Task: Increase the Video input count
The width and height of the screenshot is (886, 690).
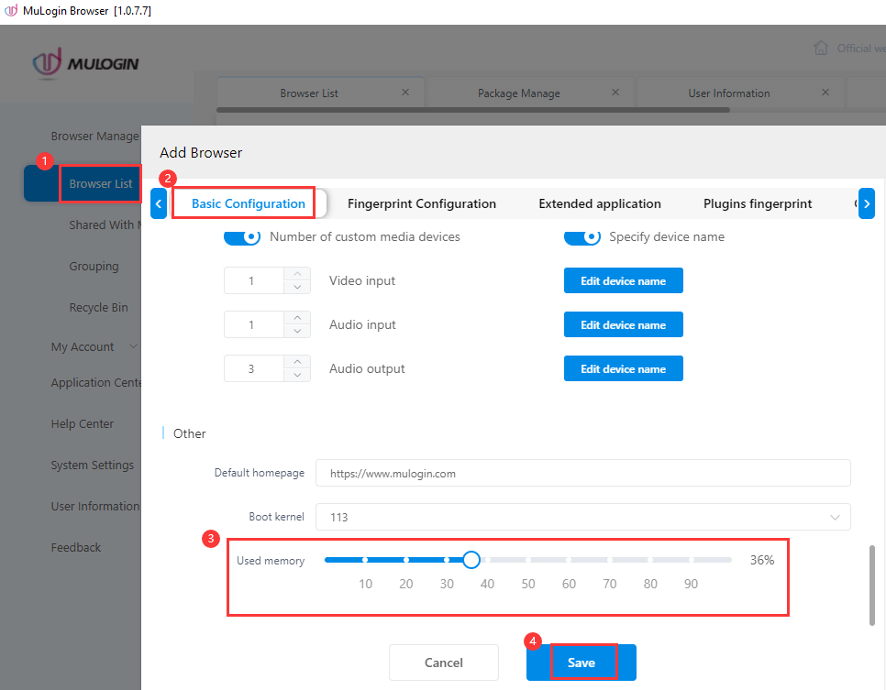Action: point(297,274)
